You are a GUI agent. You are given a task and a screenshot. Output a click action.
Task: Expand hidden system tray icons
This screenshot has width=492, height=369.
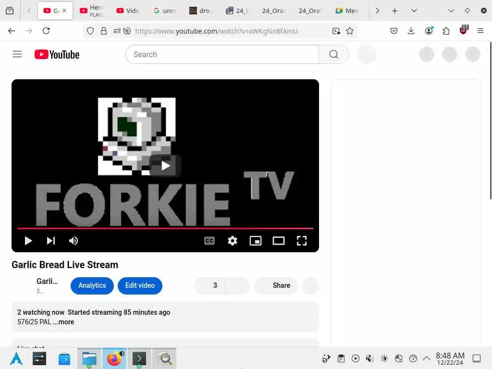[x=427, y=358]
